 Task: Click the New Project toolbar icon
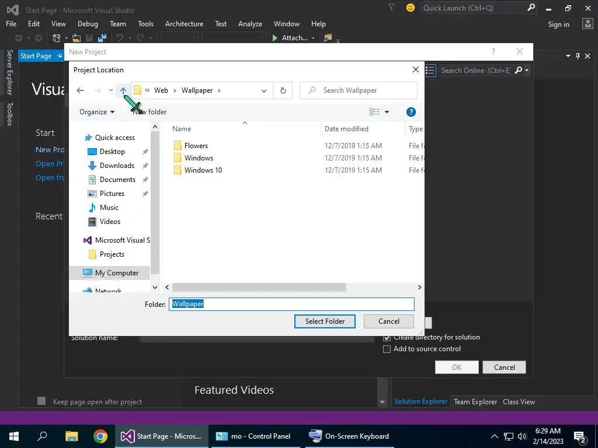(57, 38)
